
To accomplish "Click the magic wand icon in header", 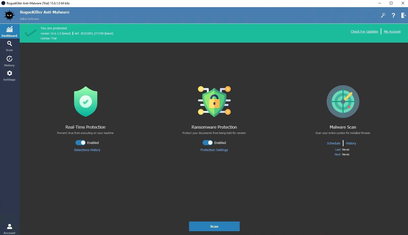I will [x=383, y=15].
